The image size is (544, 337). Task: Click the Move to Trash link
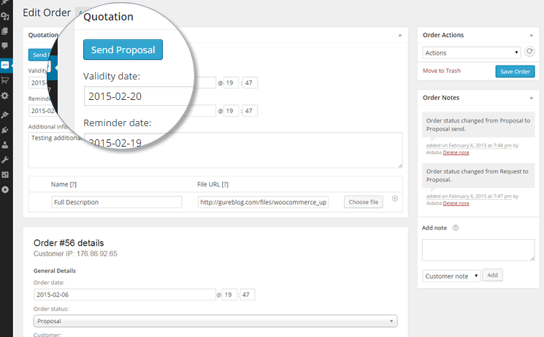(442, 71)
